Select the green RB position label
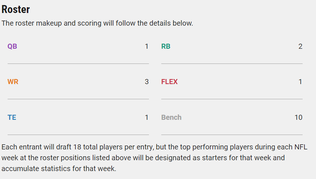 (x=166, y=46)
